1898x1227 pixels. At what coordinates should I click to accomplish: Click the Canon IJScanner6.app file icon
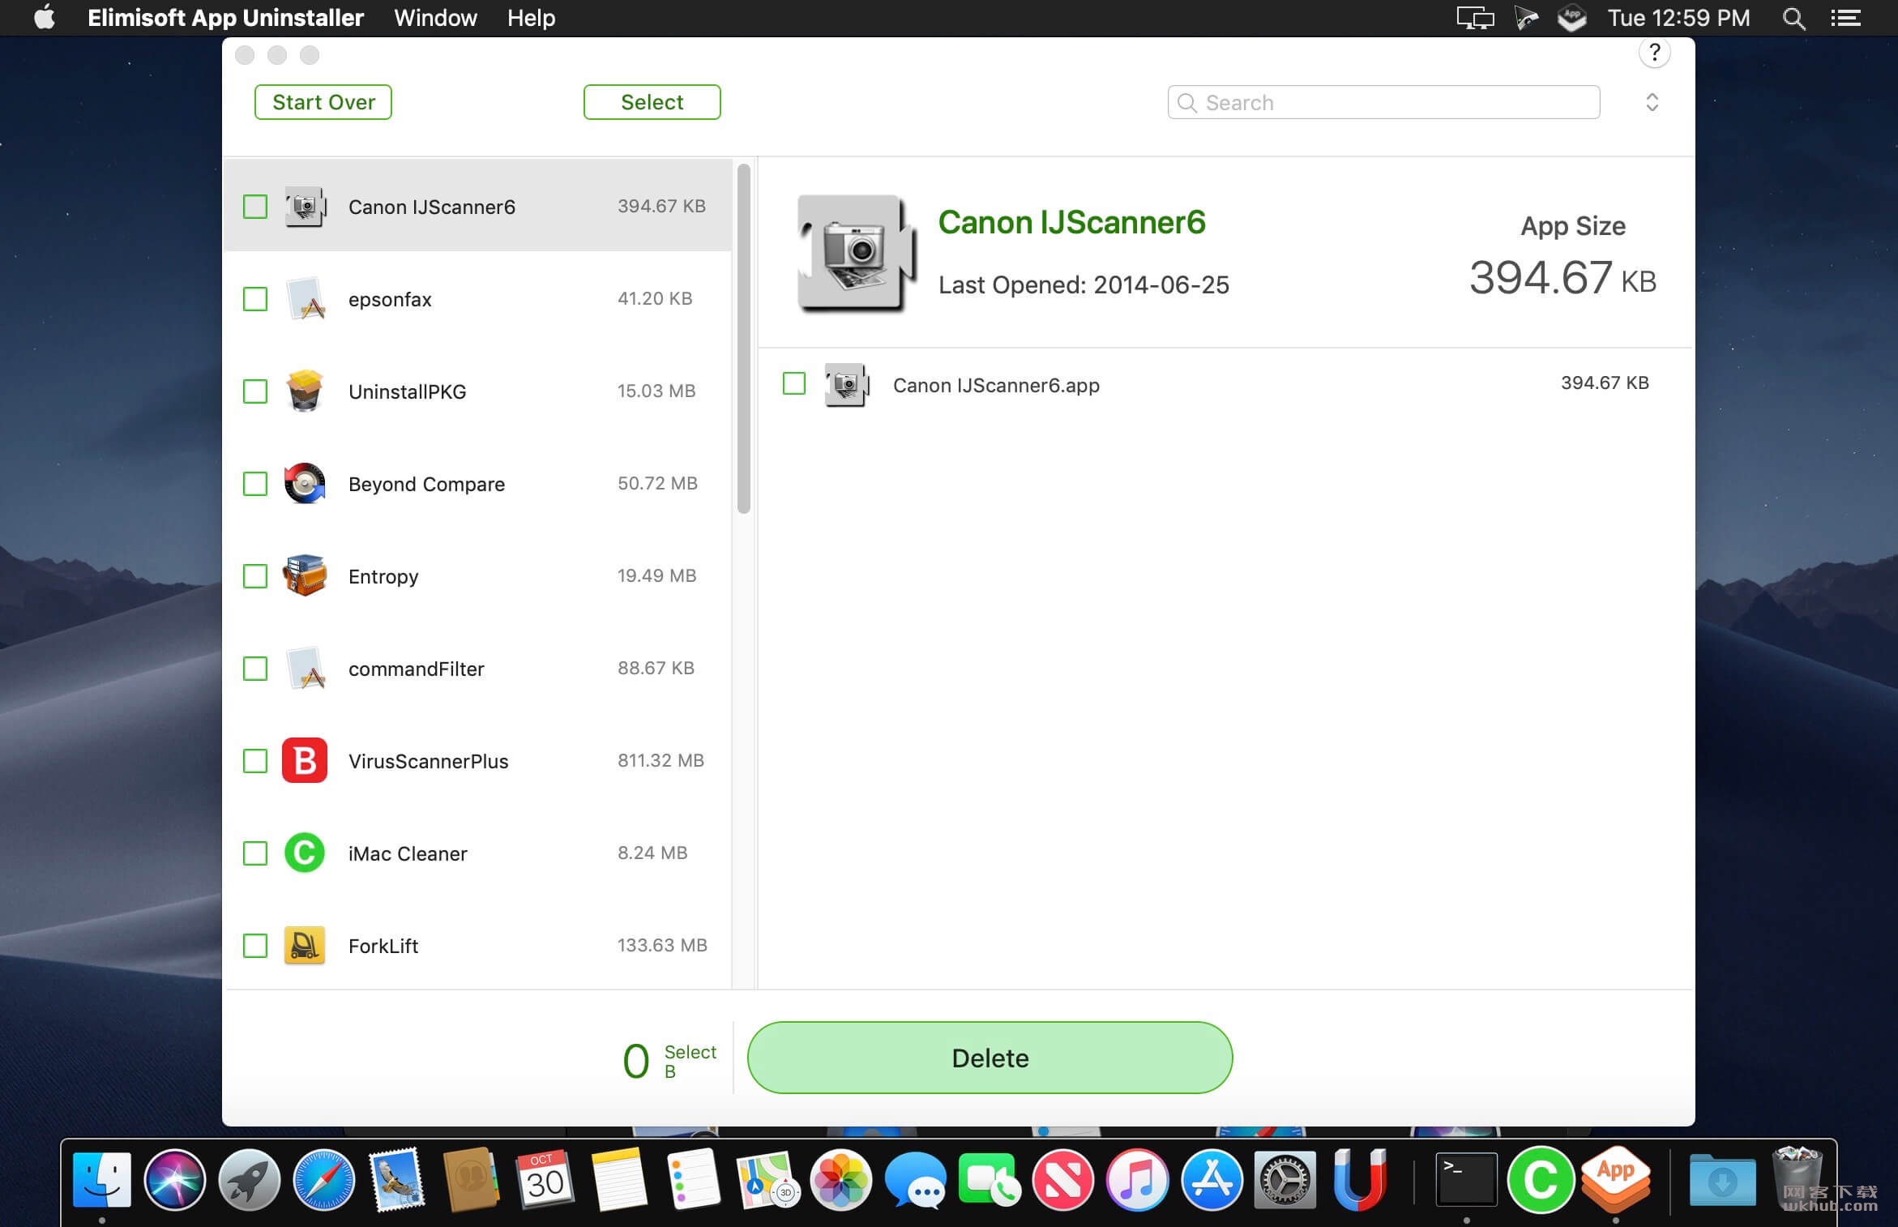[x=846, y=384]
